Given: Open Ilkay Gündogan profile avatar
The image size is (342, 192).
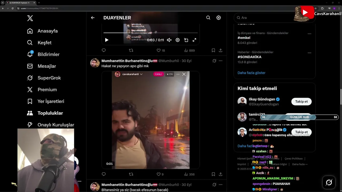Looking at the screenshot, I should pos(242,101).
